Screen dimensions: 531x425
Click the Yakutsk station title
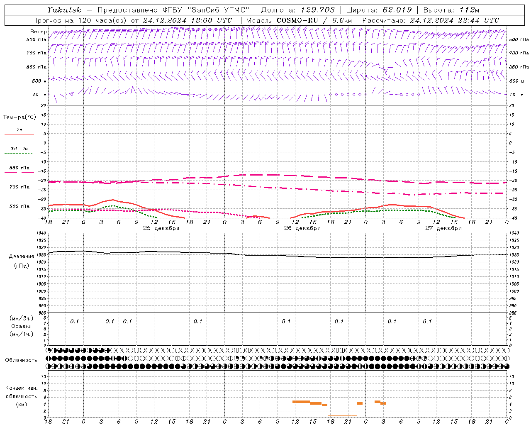(64, 10)
